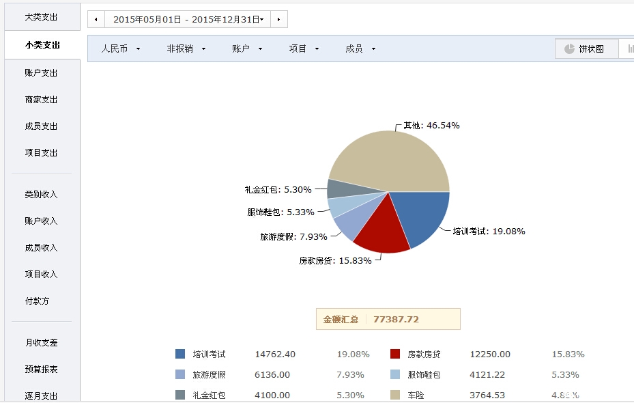Open 项目收入 report

(41, 275)
